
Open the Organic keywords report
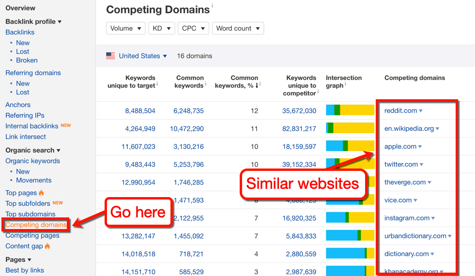click(33, 161)
